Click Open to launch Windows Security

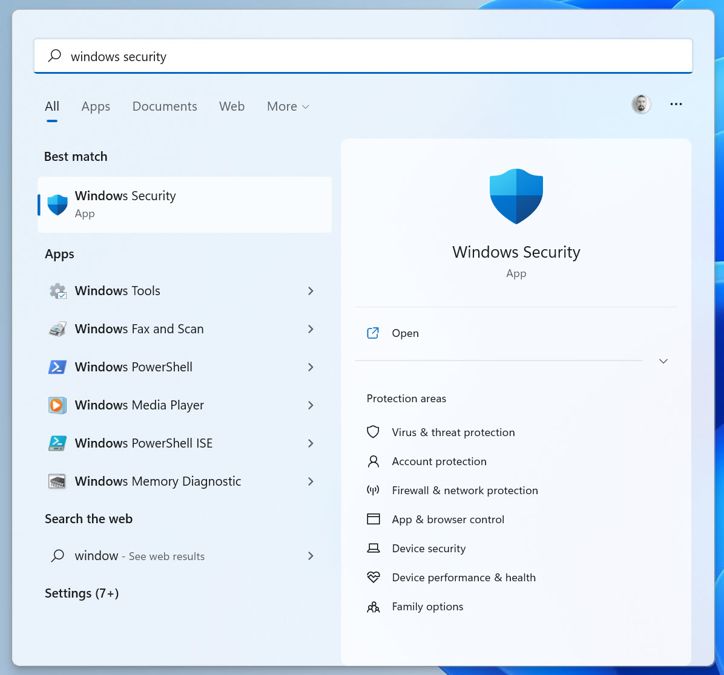405,333
